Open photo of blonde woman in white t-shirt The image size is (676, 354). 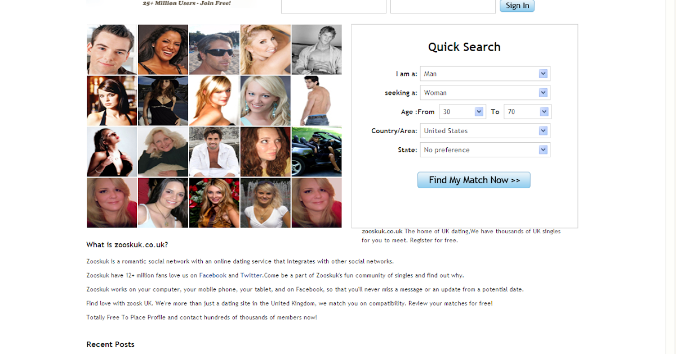coord(265,203)
